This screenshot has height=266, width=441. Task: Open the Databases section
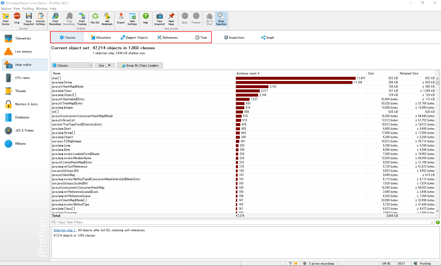(x=25, y=117)
